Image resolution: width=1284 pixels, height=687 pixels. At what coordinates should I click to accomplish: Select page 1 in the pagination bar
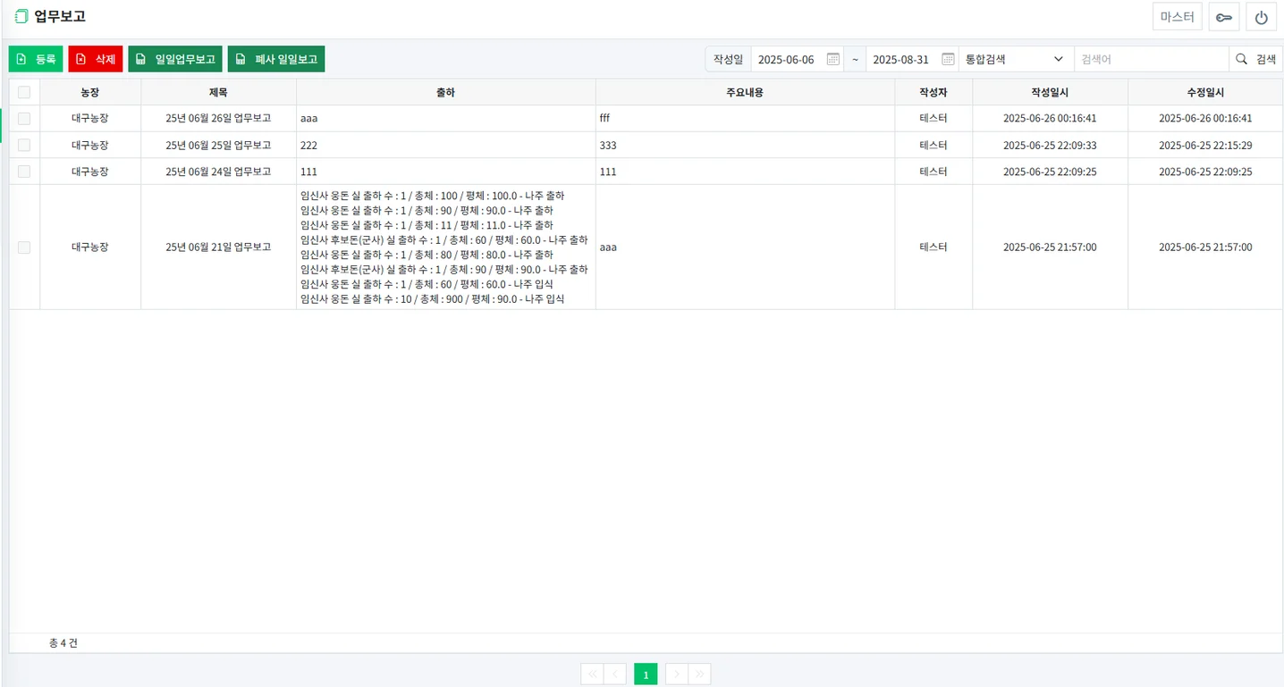click(x=646, y=674)
